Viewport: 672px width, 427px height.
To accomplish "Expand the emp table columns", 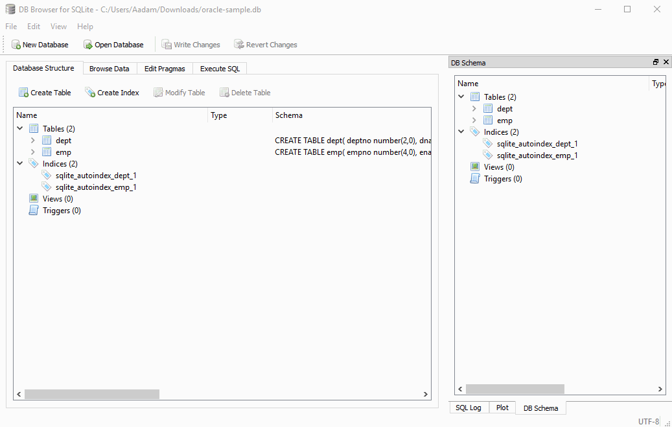I will [x=32, y=152].
